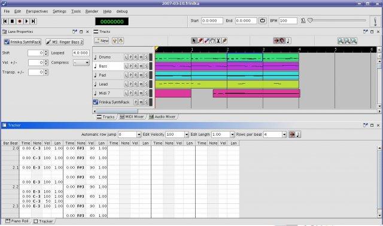Solo the Bass track with S button
Viewport: 383px width, 226px height.
click(146, 66)
